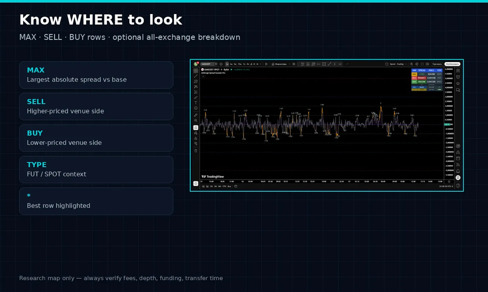Toggle fullscreen mode icon
The width and height of the screenshot is (488, 292).
(422, 64)
